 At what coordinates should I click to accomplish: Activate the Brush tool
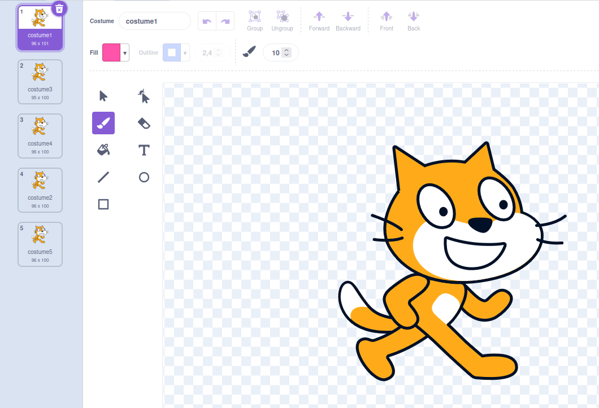coord(103,123)
